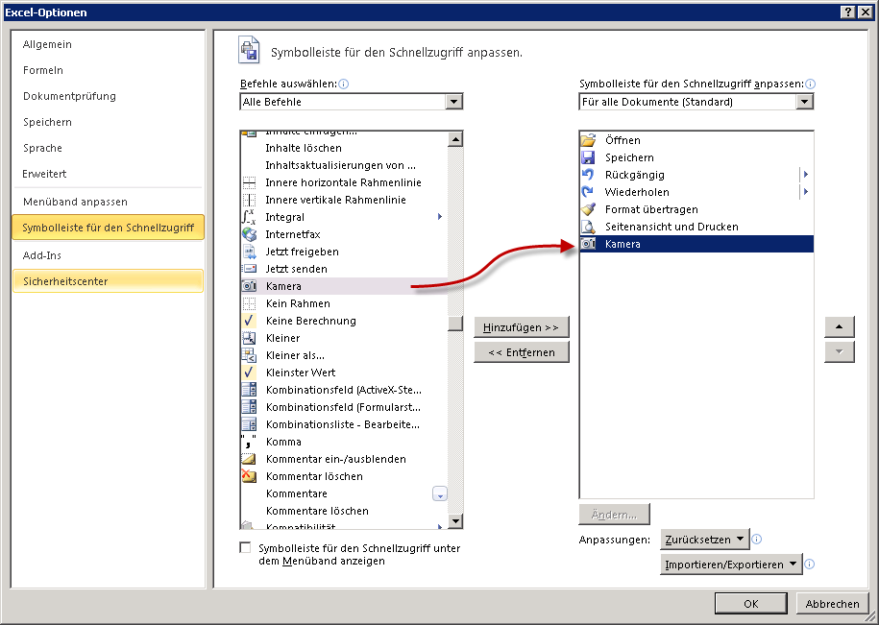This screenshot has height=625, width=879.
Task: Open the Sprache options category
Action: point(42,148)
